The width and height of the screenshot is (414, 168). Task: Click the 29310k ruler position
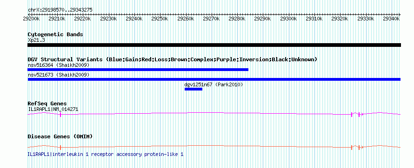pos(314,19)
